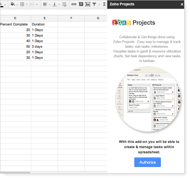Open the text color dropdown arrow
This screenshot has width=190, height=179.
[5, 5]
